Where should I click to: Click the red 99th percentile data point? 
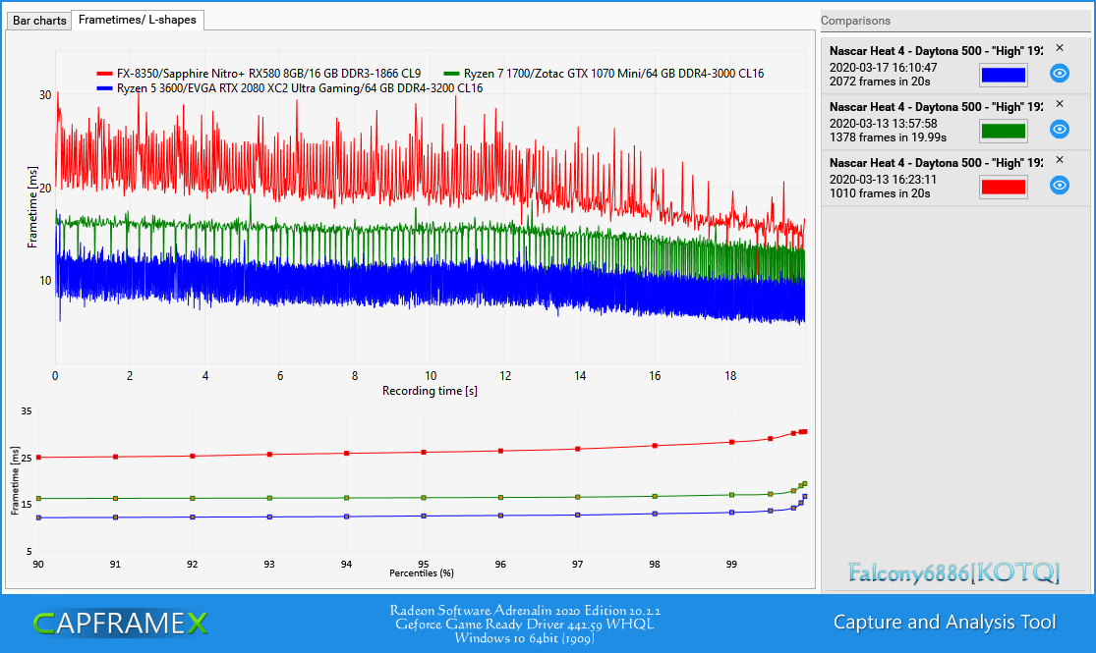tap(732, 442)
